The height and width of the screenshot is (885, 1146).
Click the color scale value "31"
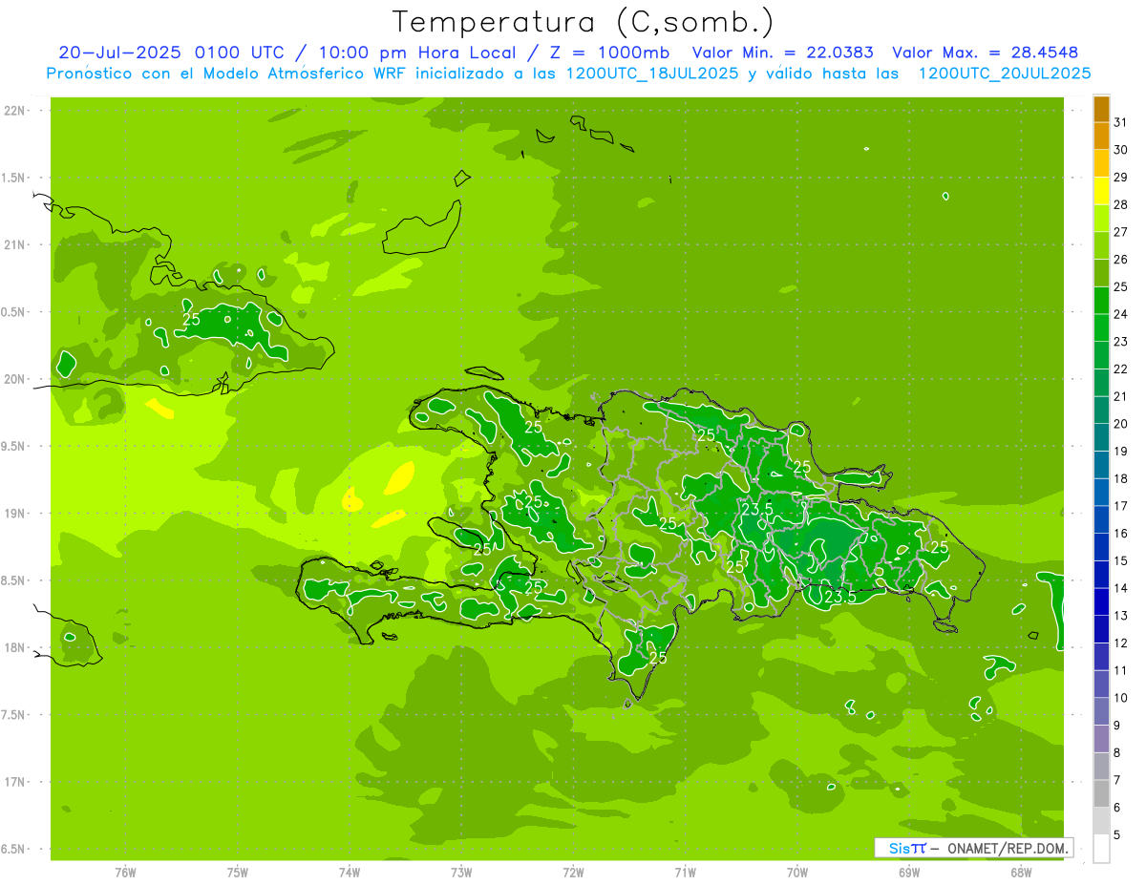(1121, 122)
